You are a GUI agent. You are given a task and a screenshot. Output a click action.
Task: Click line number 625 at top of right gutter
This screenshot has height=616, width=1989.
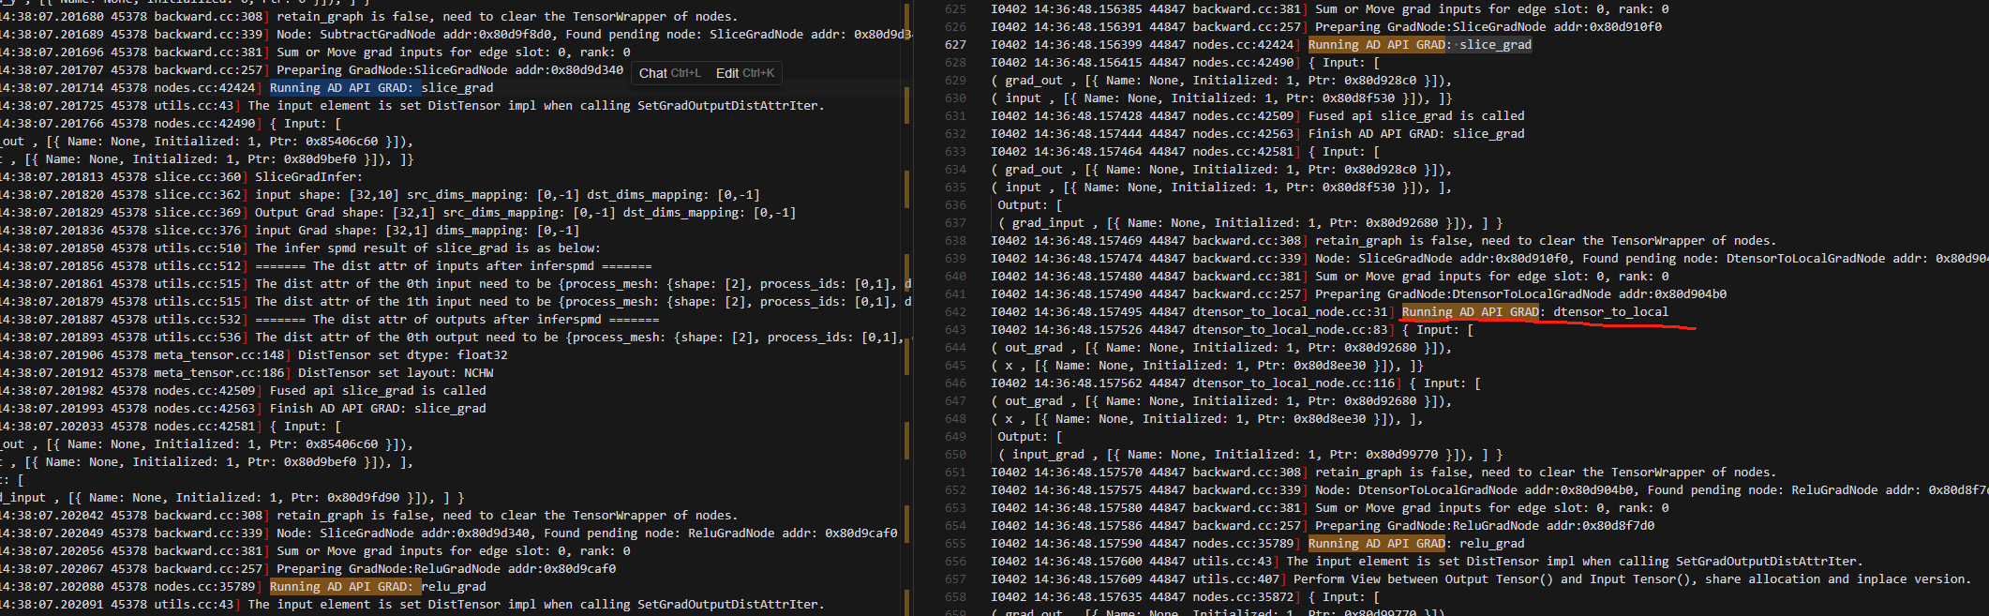tap(955, 9)
